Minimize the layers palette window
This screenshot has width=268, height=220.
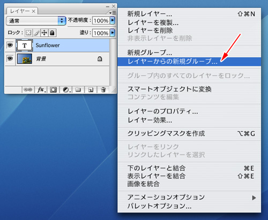point(107,6)
